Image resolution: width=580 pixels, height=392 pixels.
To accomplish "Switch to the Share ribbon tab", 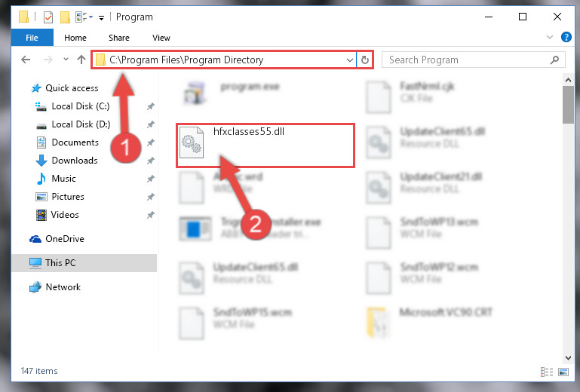I will click(x=118, y=38).
